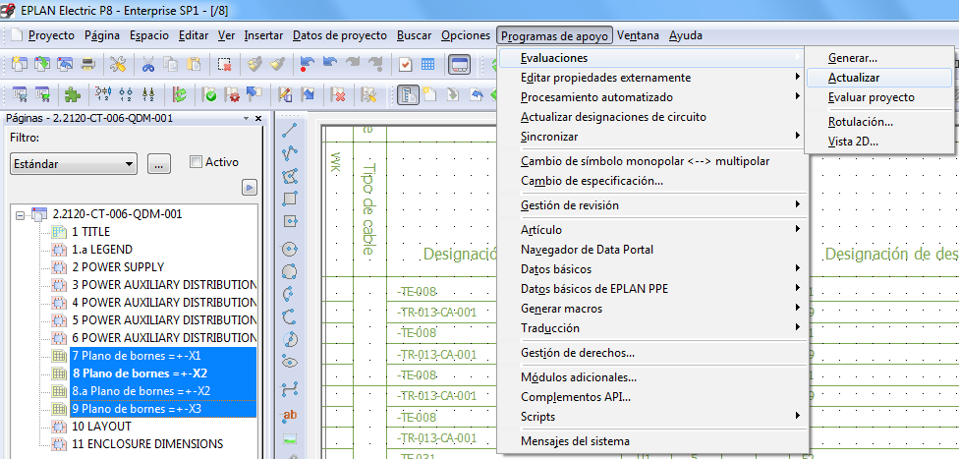Select Cambio de especificación... menu entry
Screen dimensions: 959x459
(652, 181)
